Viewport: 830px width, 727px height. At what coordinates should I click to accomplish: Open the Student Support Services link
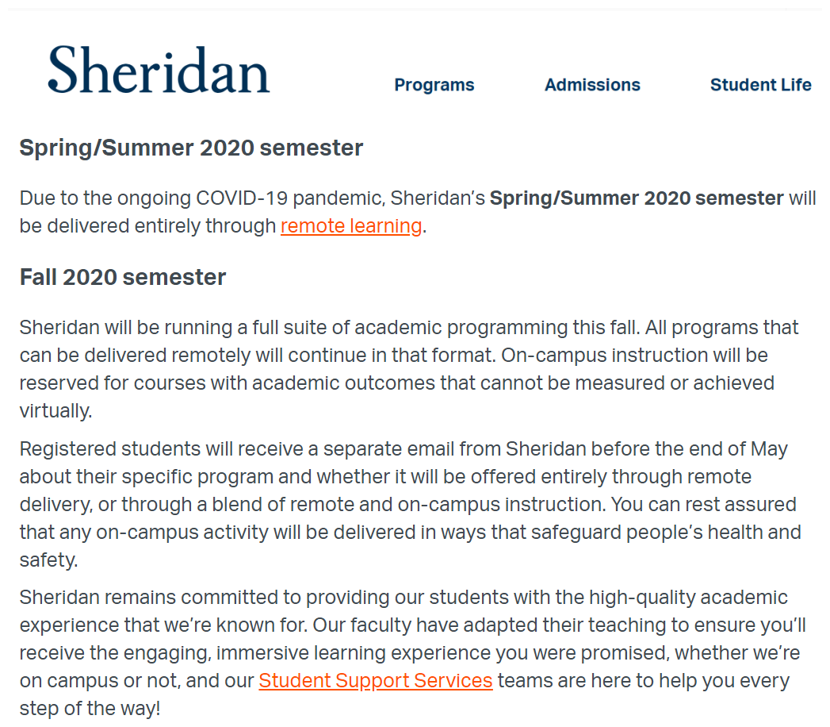click(x=376, y=681)
